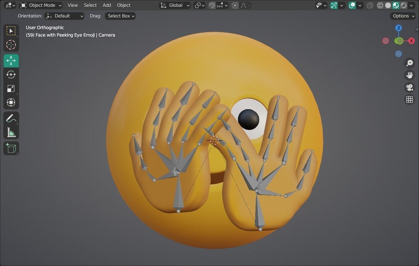
Task: Open overlay options dropdown arrow
Action: [x=360, y=5]
